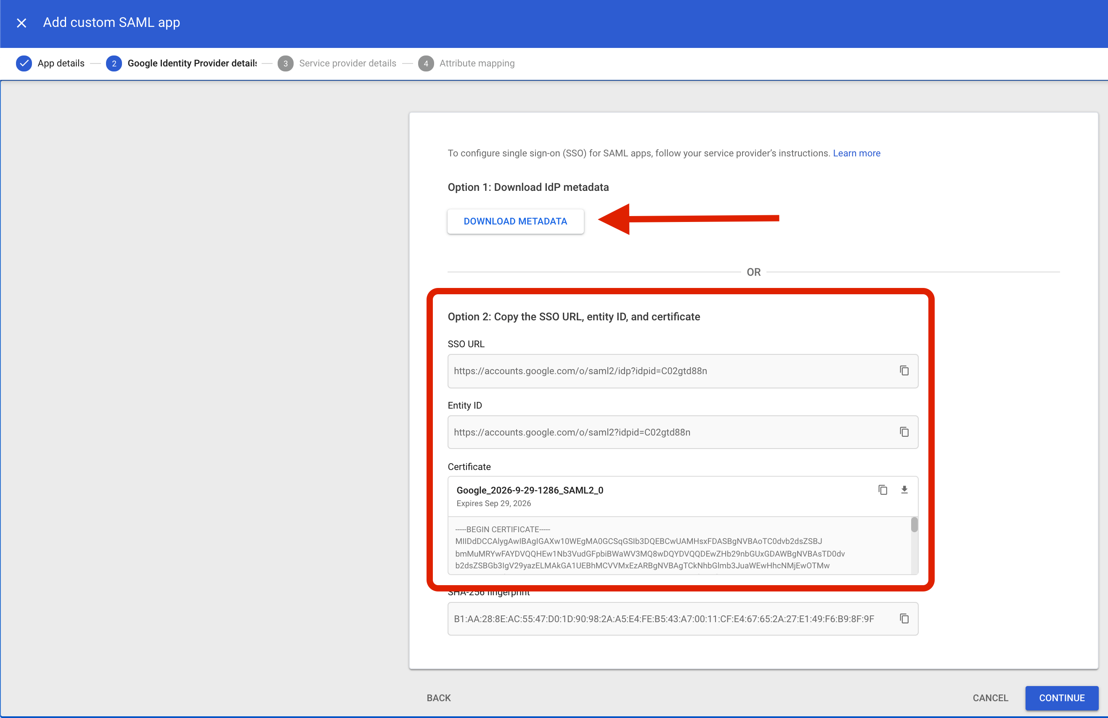The height and width of the screenshot is (718, 1108).
Task: Click CANCEL to abandon setup
Action: (990, 698)
